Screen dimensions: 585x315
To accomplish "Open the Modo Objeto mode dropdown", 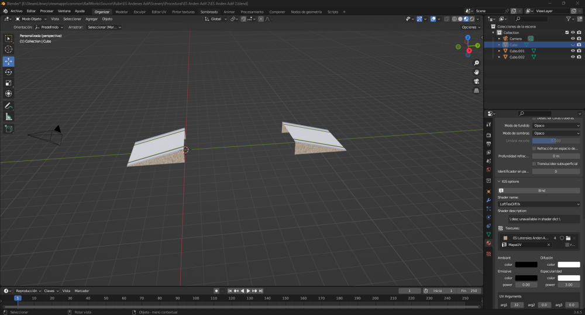I will tap(32, 19).
